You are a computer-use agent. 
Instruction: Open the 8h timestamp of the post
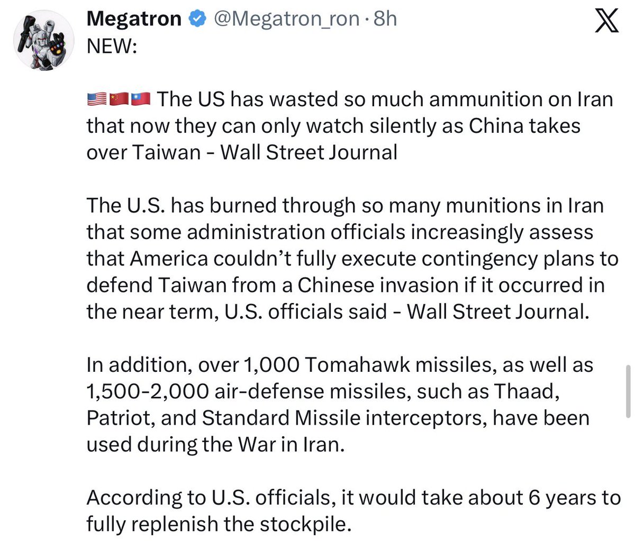(x=385, y=19)
